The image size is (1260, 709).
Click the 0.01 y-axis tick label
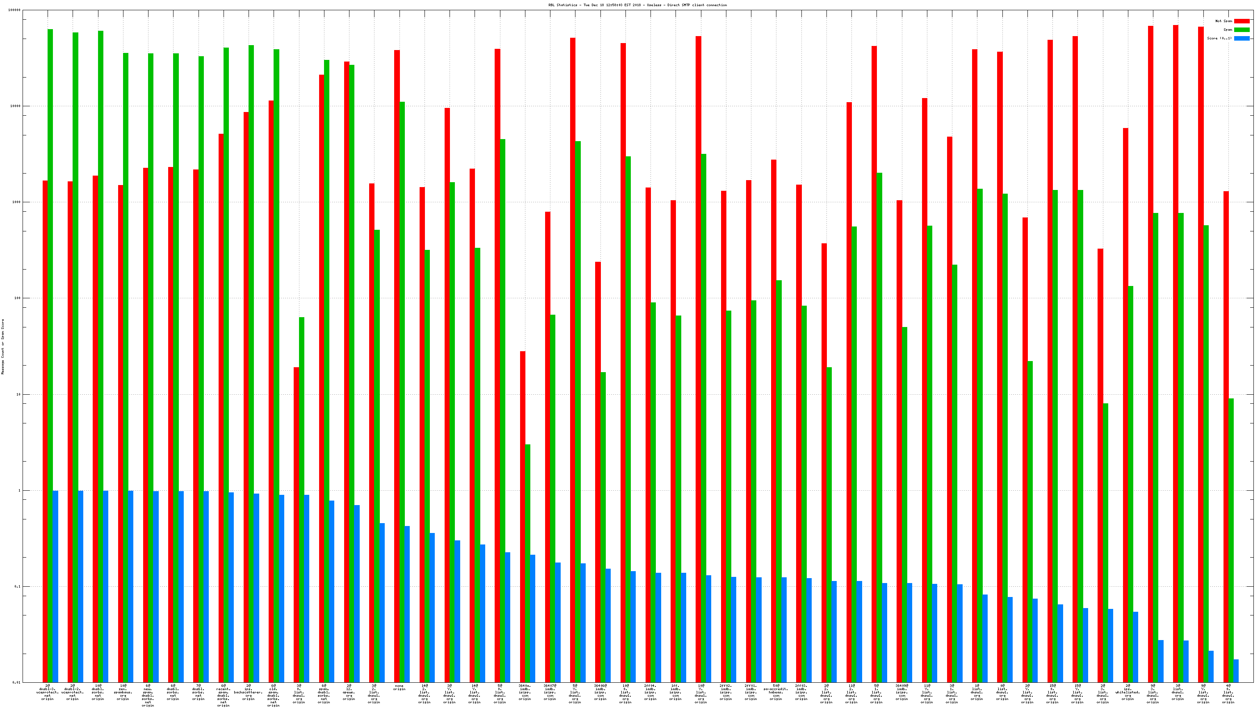coord(16,682)
